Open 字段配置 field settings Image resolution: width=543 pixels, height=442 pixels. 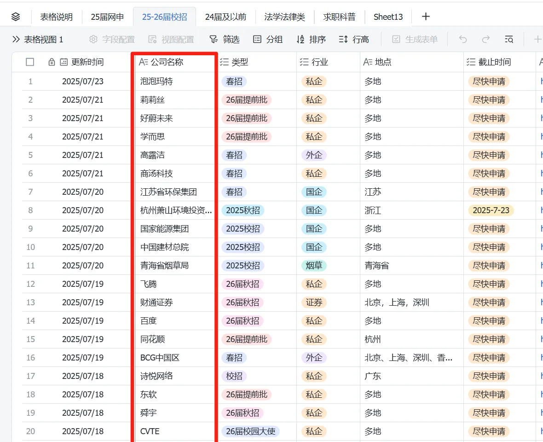click(x=112, y=40)
